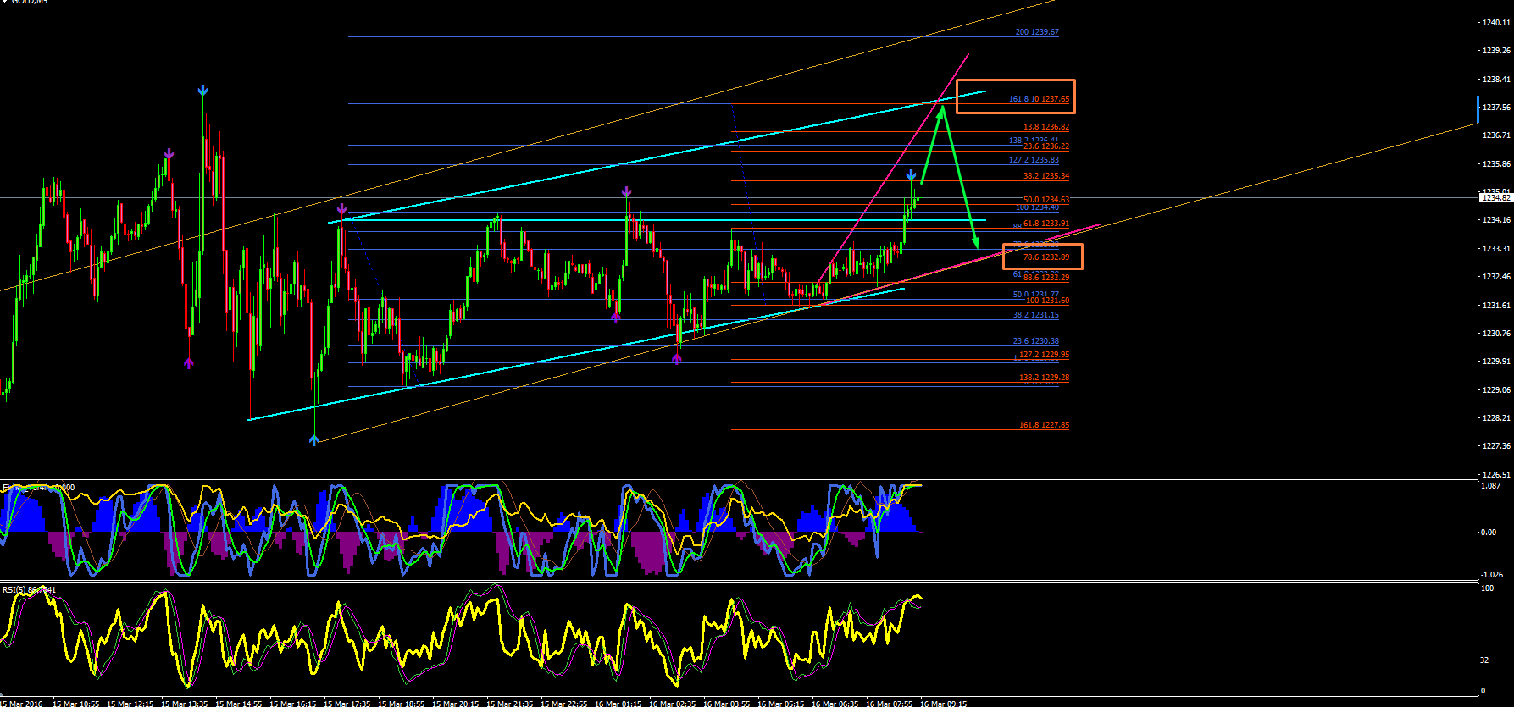The image size is (1514, 707).
Task: Click price scale value 1229.06
Action: 1497,390
